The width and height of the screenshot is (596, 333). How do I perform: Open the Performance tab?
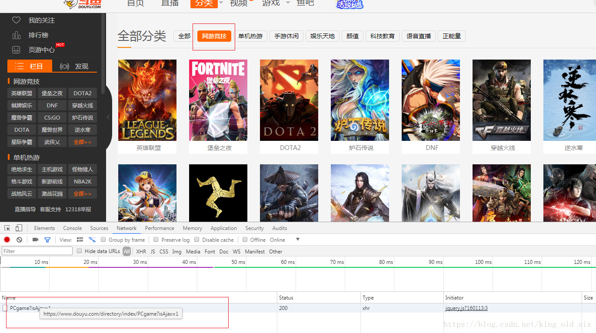pos(160,228)
